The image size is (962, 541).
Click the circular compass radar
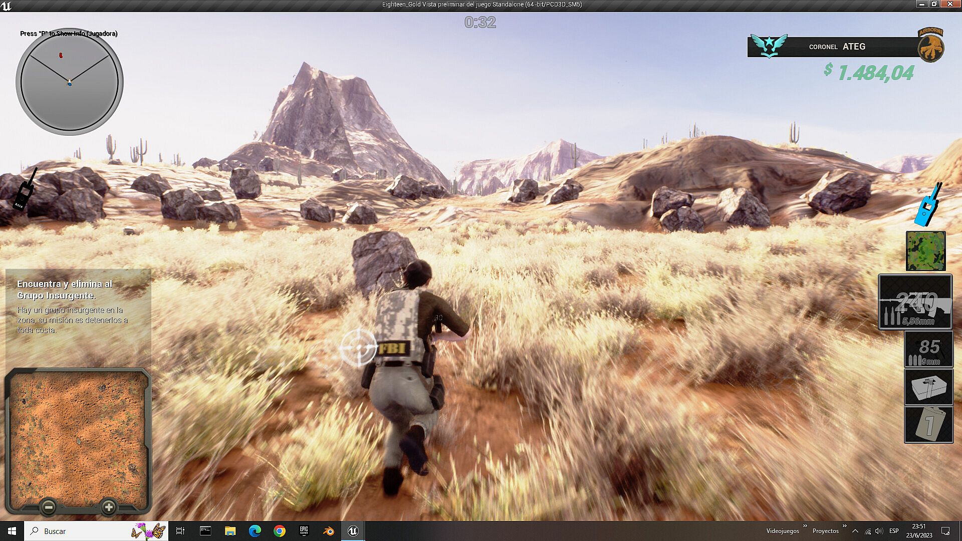70,82
